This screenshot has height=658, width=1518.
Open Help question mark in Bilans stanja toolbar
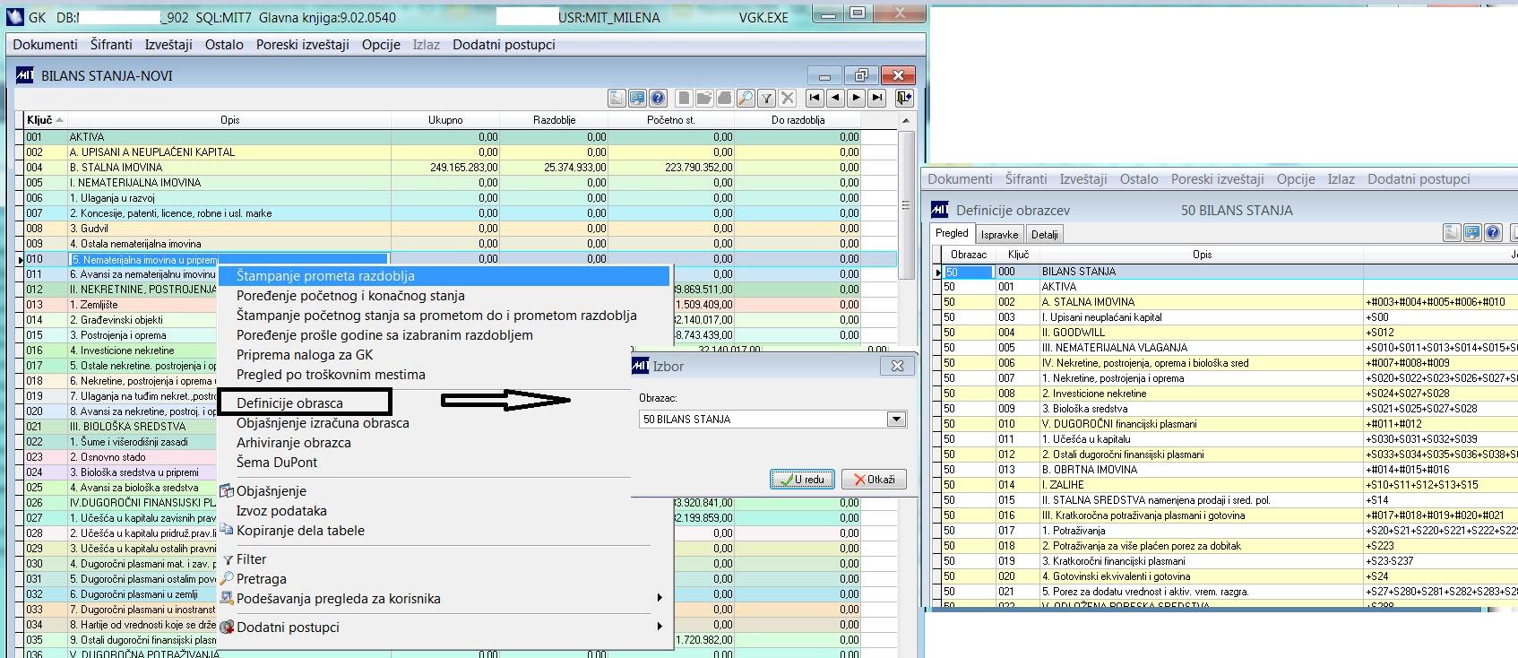click(658, 98)
